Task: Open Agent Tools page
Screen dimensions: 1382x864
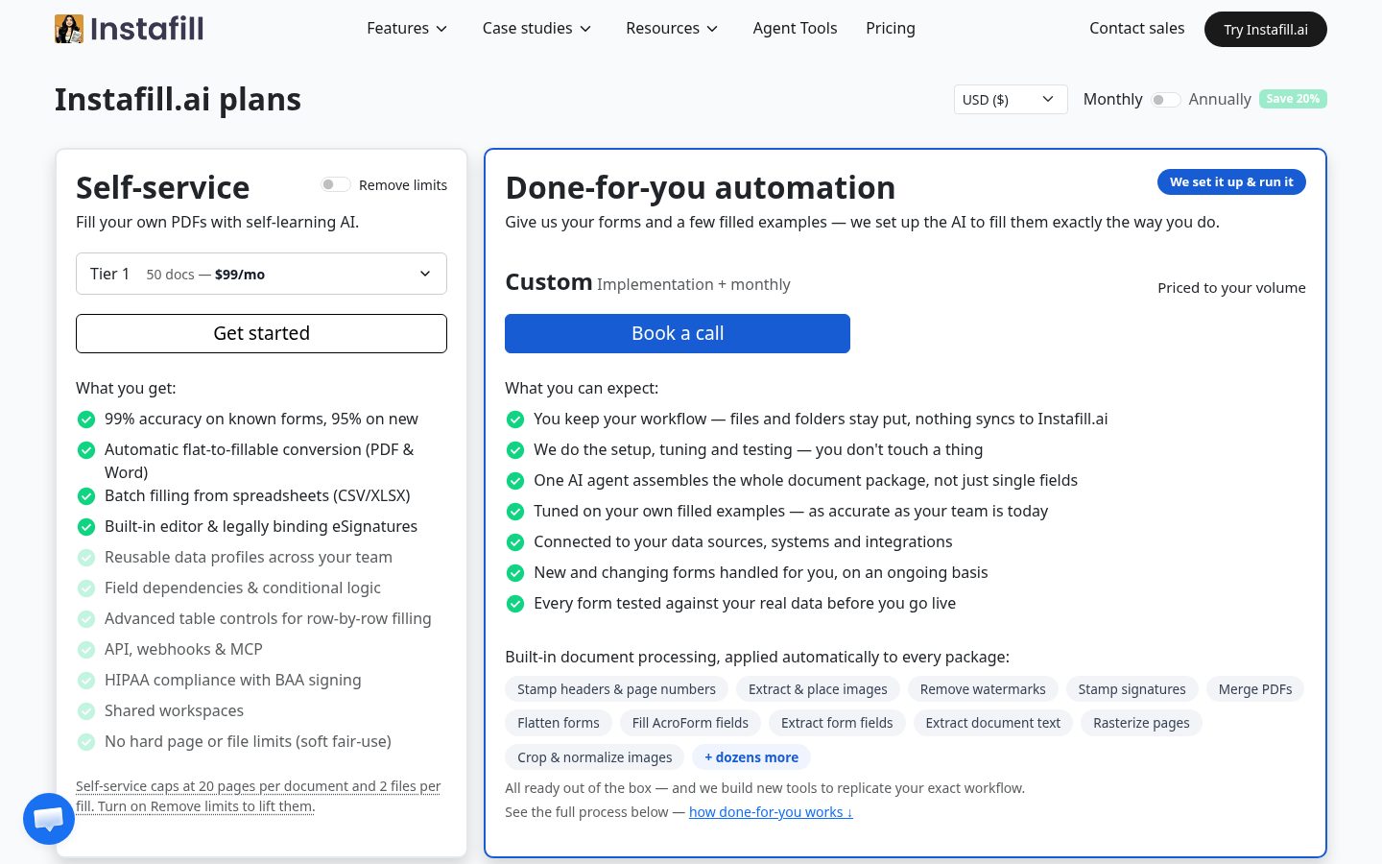Action: point(795,29)
